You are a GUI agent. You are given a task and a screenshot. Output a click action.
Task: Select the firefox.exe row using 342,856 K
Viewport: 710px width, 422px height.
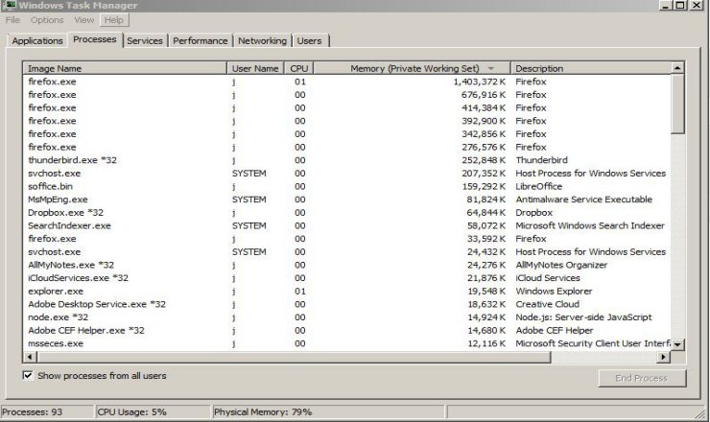347,134
